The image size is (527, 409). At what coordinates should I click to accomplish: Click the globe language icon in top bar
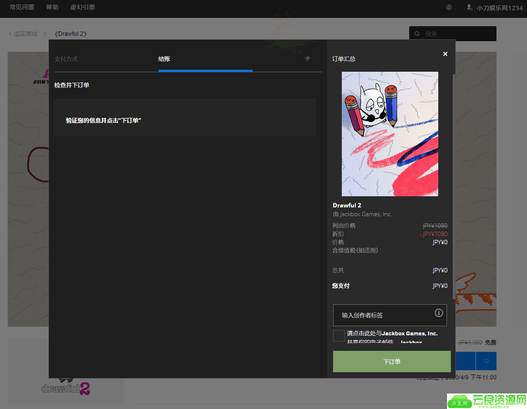[449, 7]
